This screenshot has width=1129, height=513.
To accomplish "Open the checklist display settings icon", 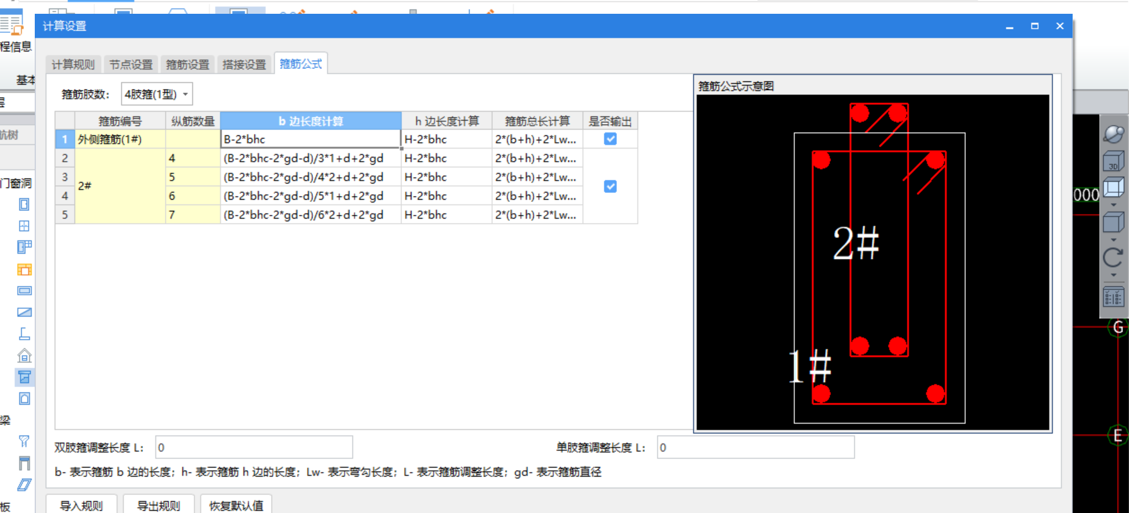I will [1113, 297].
